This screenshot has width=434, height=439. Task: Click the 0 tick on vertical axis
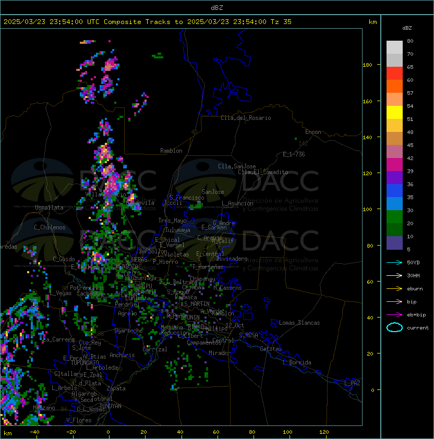372,391
